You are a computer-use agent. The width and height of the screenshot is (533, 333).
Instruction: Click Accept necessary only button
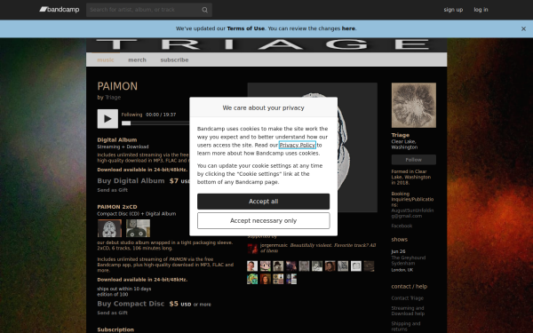[x=264, y=221]
